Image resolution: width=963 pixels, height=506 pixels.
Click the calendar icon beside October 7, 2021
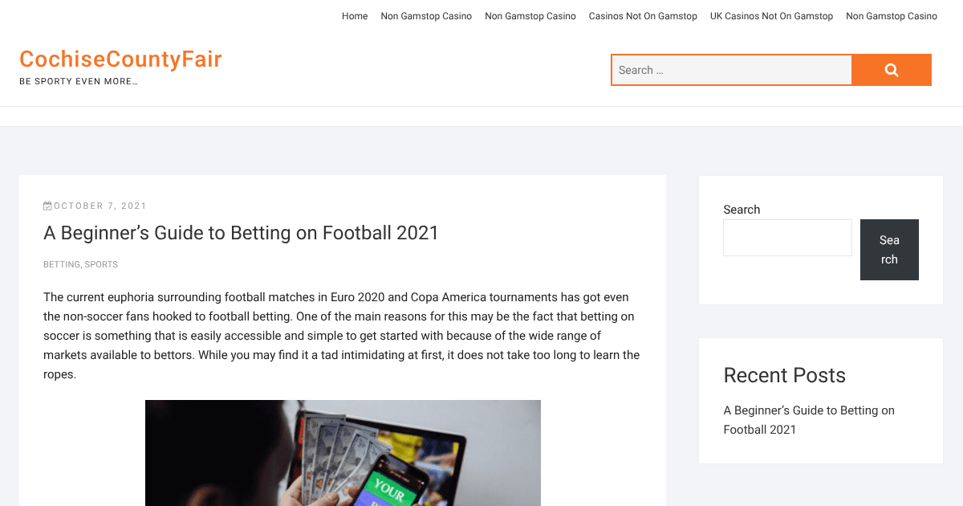pos(47,206)
